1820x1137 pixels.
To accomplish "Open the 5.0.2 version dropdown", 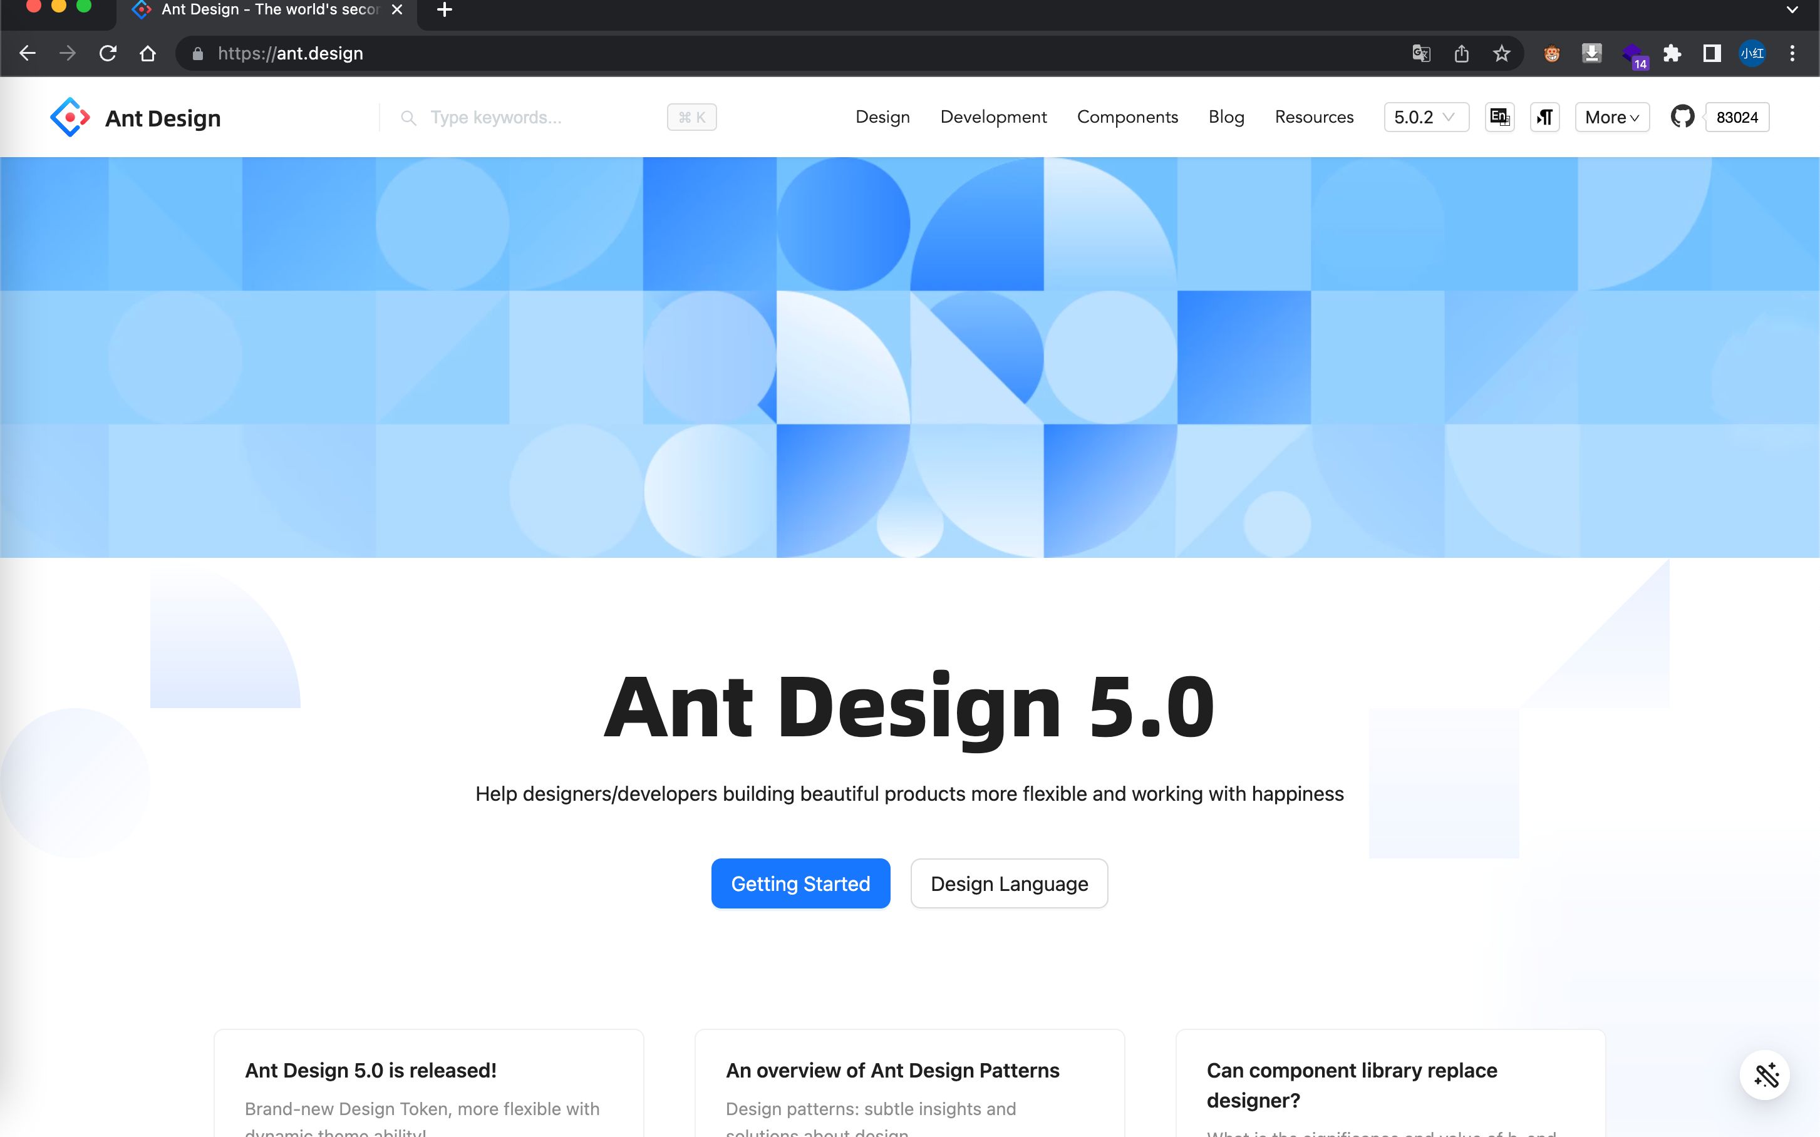I will point(1426,117).
